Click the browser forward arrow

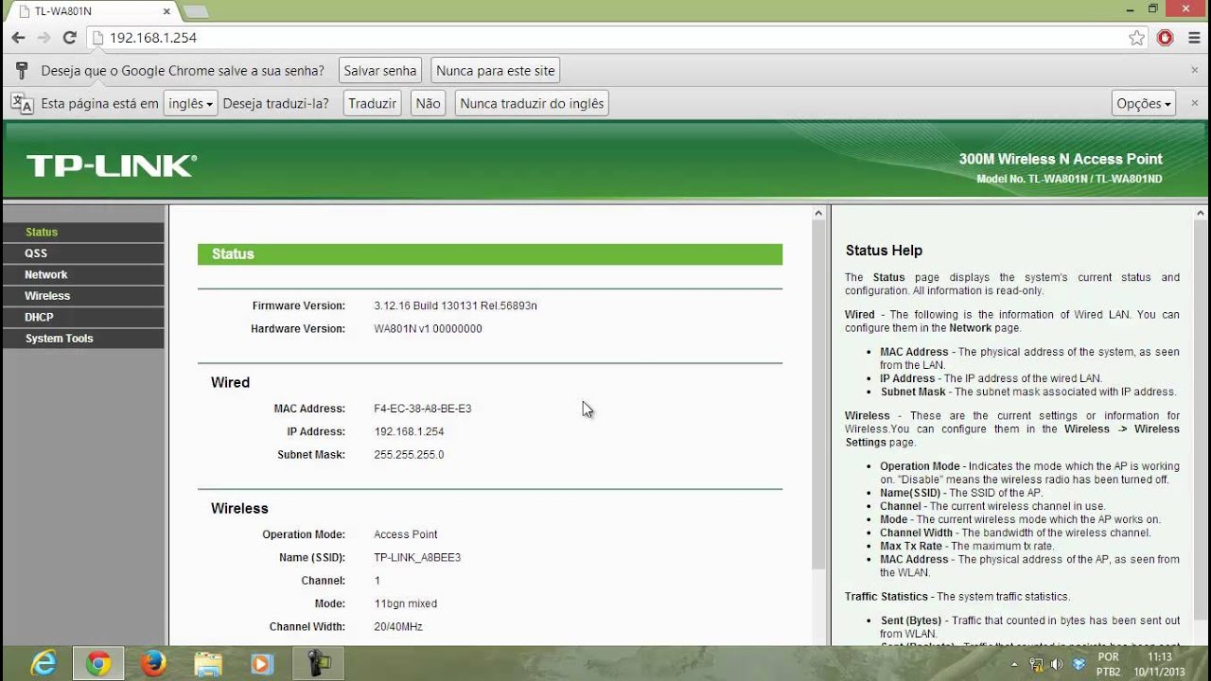(x=44, y=38)
